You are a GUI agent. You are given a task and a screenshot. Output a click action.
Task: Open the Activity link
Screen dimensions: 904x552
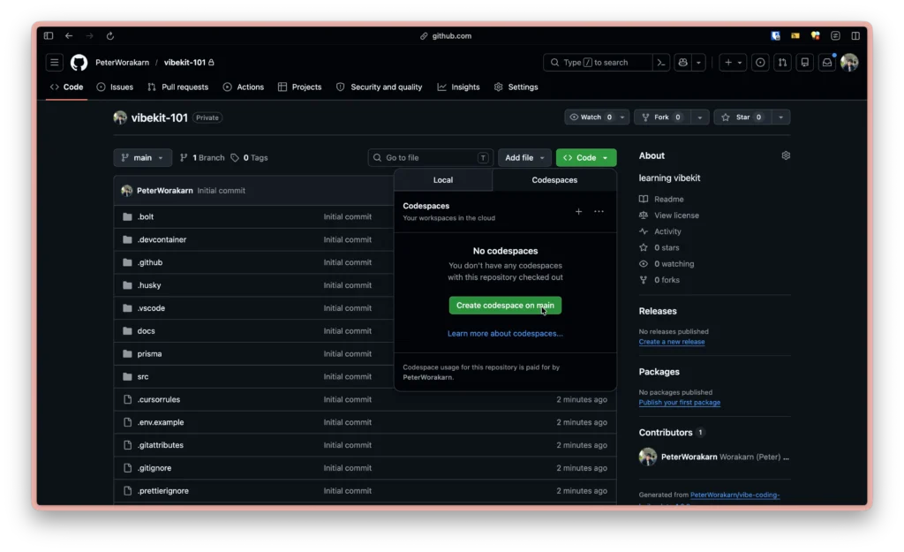click(660, 231)
